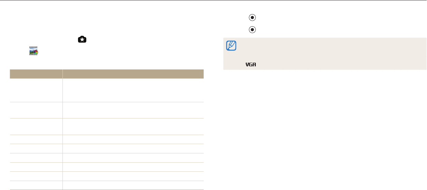Select the film strip color palette icon

pos(33,51)
